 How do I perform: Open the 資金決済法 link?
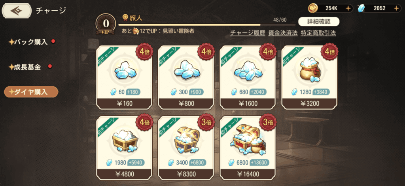(x=283, y=33)
